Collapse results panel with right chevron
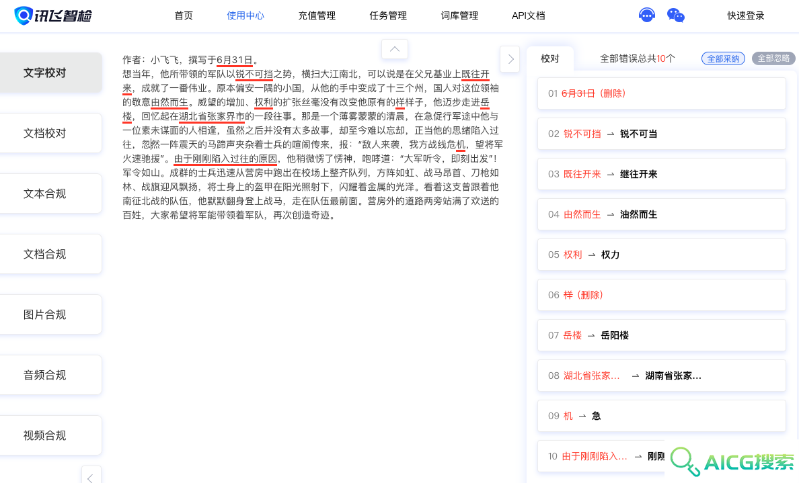 (x=510, y=59)
